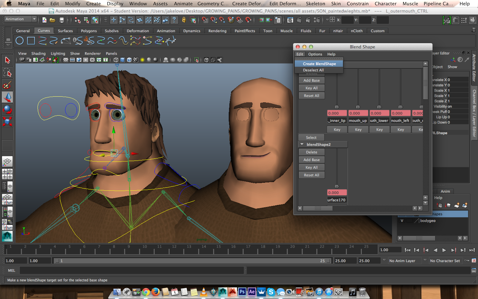Open Options menu in Blend Shape window
Image resolution: width=478 pixels, height=299 pixels.
315,54
